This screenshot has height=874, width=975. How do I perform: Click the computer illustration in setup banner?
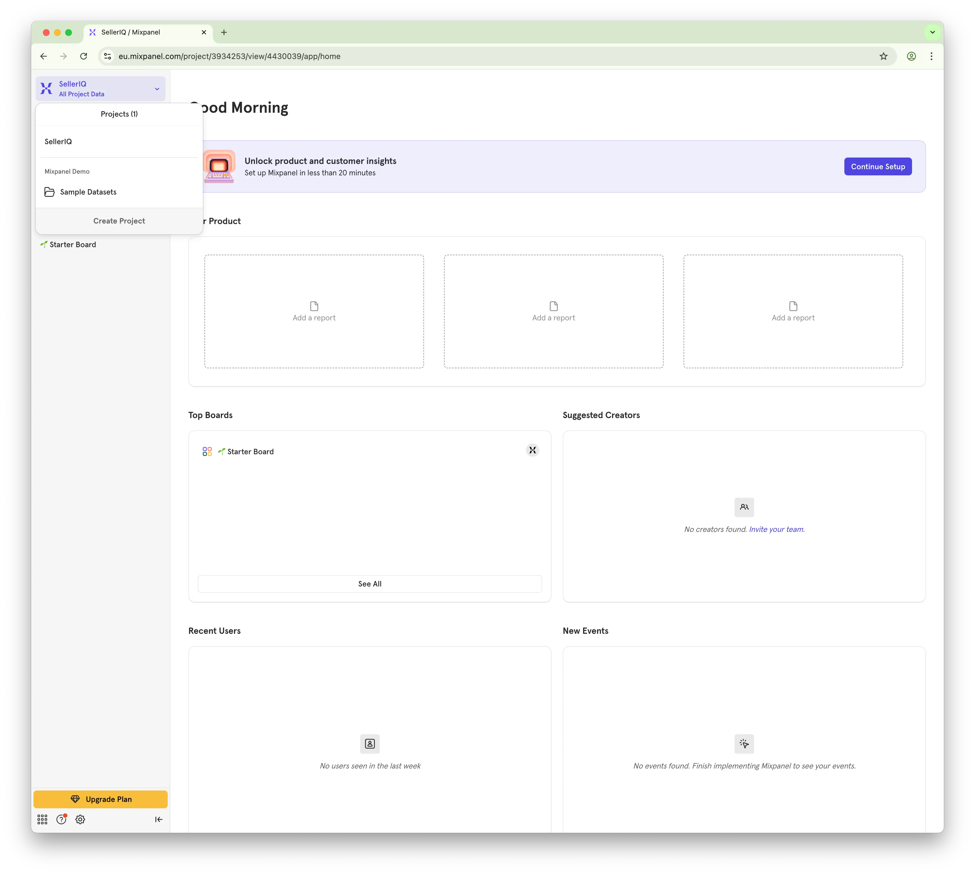[219, 166]
